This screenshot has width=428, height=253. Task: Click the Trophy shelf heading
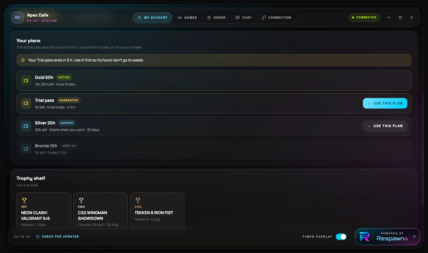tap(31, 178)
